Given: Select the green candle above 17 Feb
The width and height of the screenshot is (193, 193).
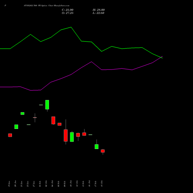Looking at the screenshot, I should coord(96,147).
